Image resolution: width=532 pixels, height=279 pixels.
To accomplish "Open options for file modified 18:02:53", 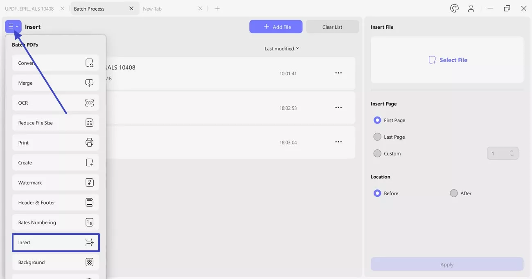I will pos(338,108).
